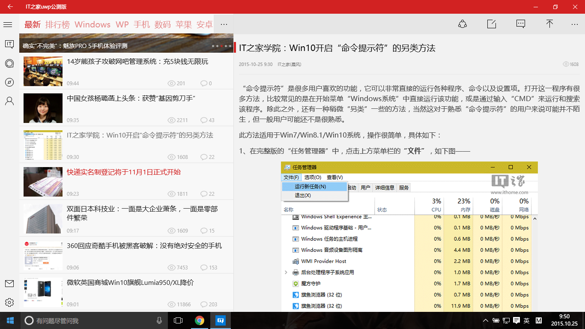Switch to the 最新 tab
Screen dimensions: 585x329
[33, 24]
